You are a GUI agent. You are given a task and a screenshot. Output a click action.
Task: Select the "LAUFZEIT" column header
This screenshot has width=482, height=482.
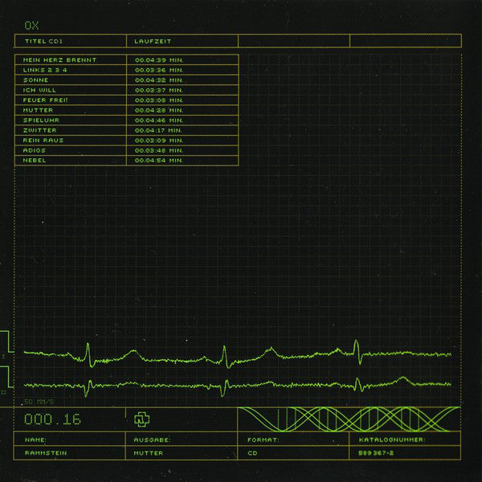153,41
